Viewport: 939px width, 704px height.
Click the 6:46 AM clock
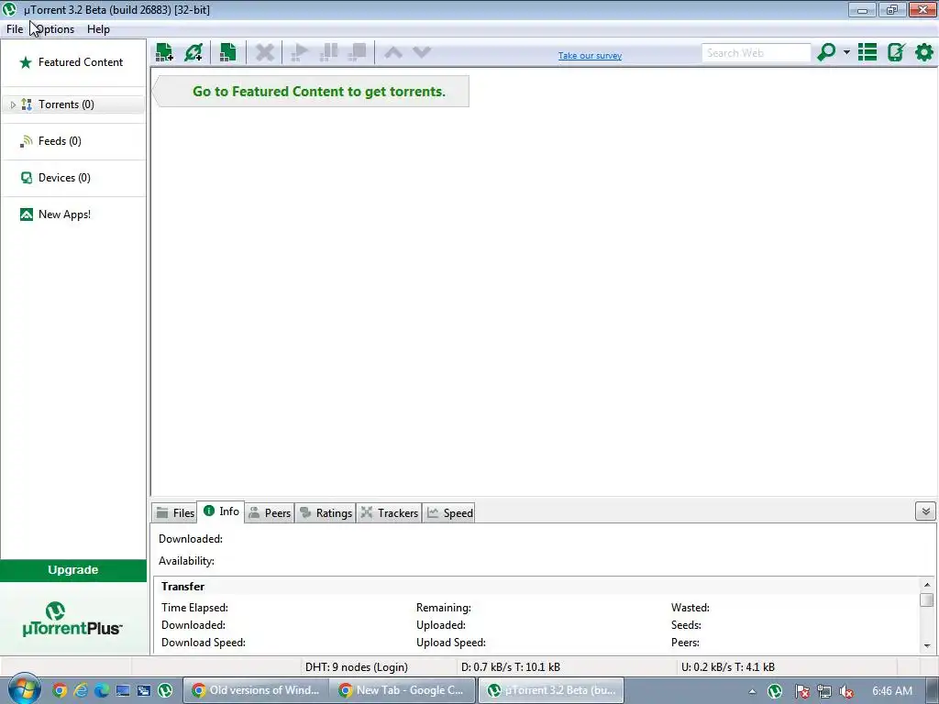point(891,691)
